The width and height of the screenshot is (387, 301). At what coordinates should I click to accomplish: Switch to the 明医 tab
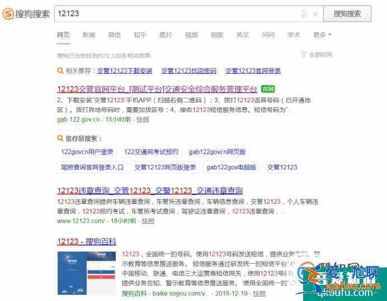[217, 35]
